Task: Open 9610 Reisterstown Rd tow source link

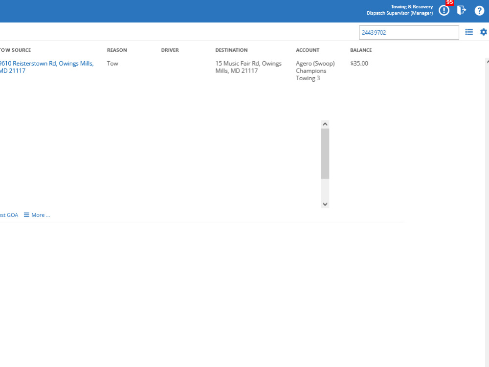Action: pos(47,67)
